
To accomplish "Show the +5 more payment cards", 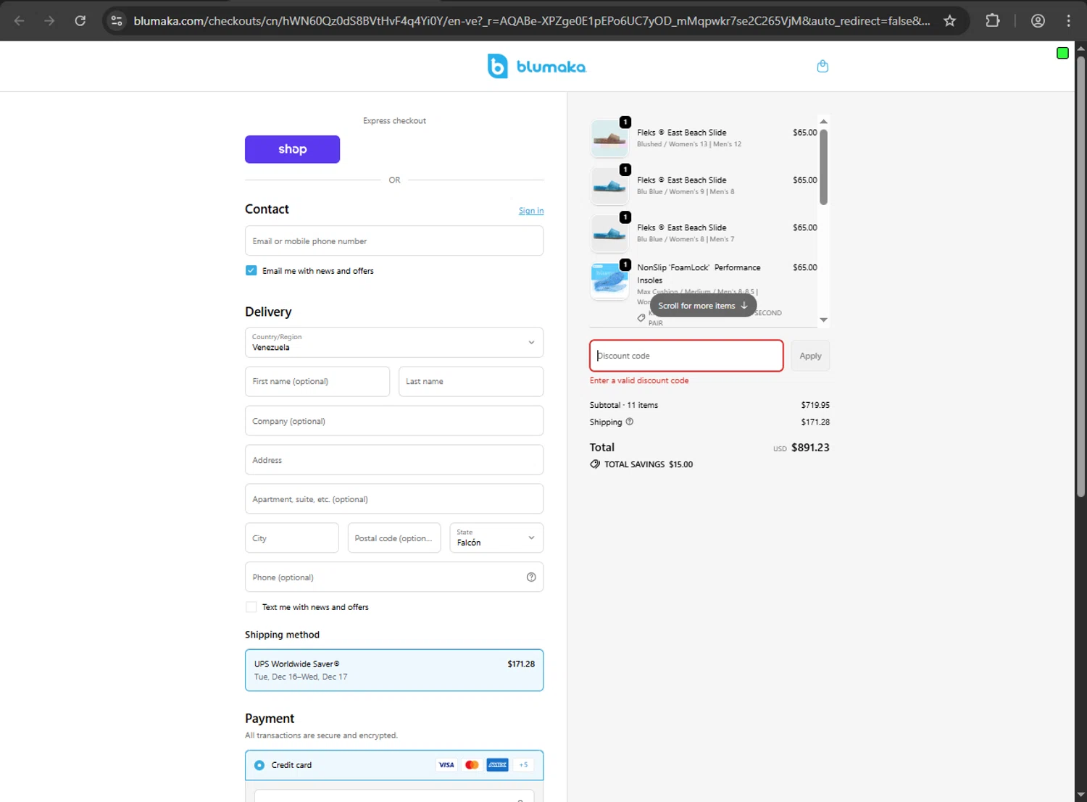I will pos(523,765).
